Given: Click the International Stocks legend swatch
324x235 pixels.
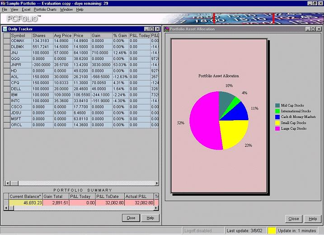Looking at the screenshot, I should pos(277,111).
